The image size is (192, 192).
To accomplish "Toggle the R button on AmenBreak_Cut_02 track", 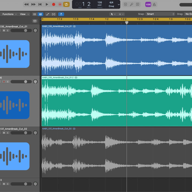I will coord(4,133).
